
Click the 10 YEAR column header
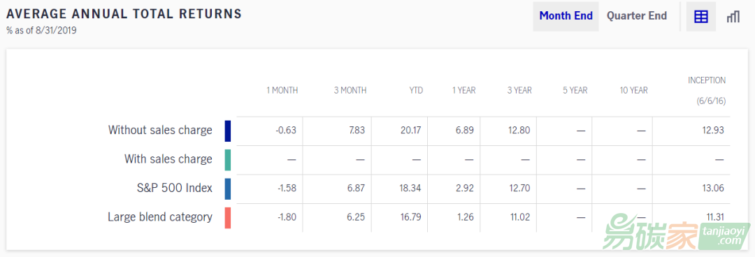click(633, 91)
